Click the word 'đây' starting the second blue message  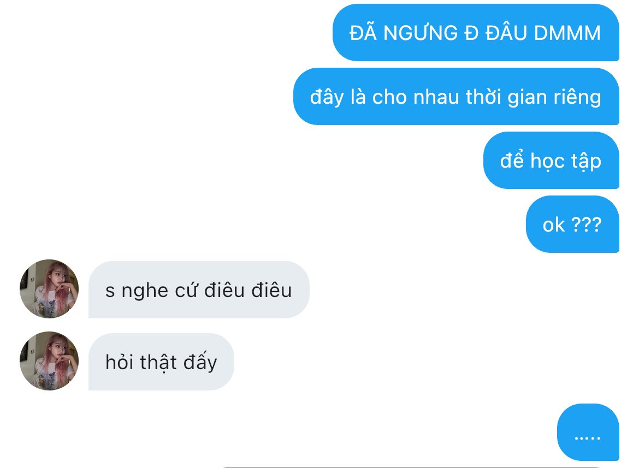coord(327,98)
